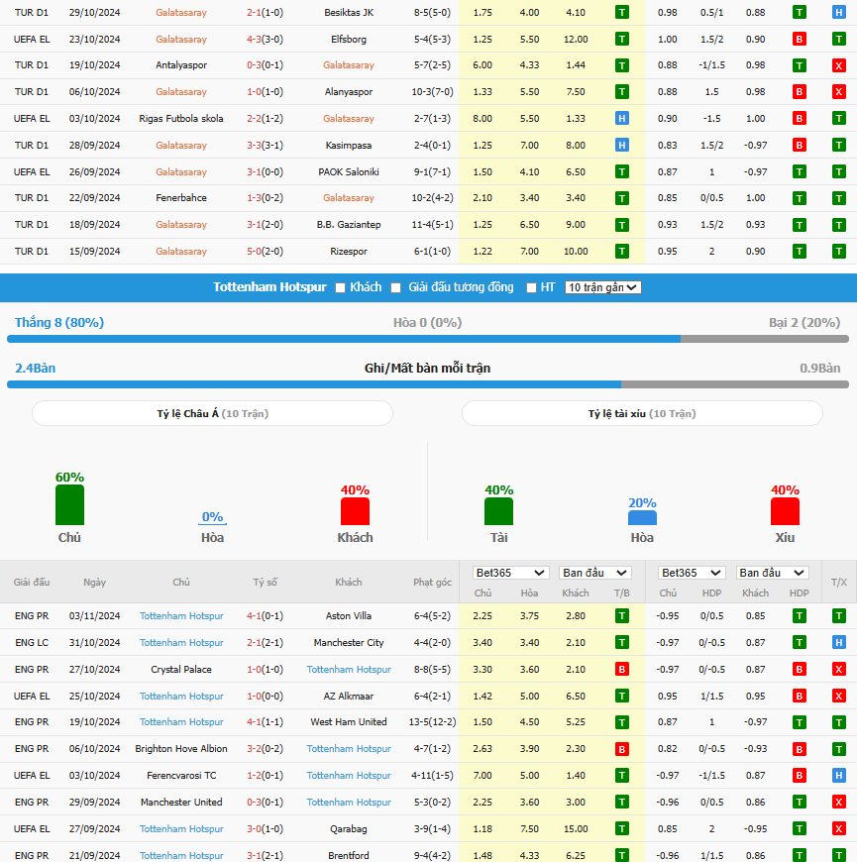
Task: Click red B result badge in Crystal Palace row
Action: (622, 669)
